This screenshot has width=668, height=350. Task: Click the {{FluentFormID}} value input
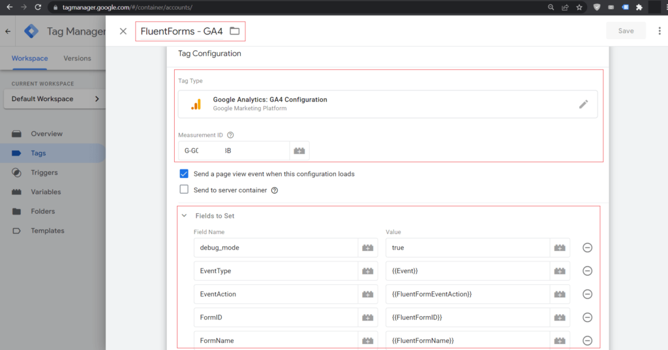[x=468, y=317]
